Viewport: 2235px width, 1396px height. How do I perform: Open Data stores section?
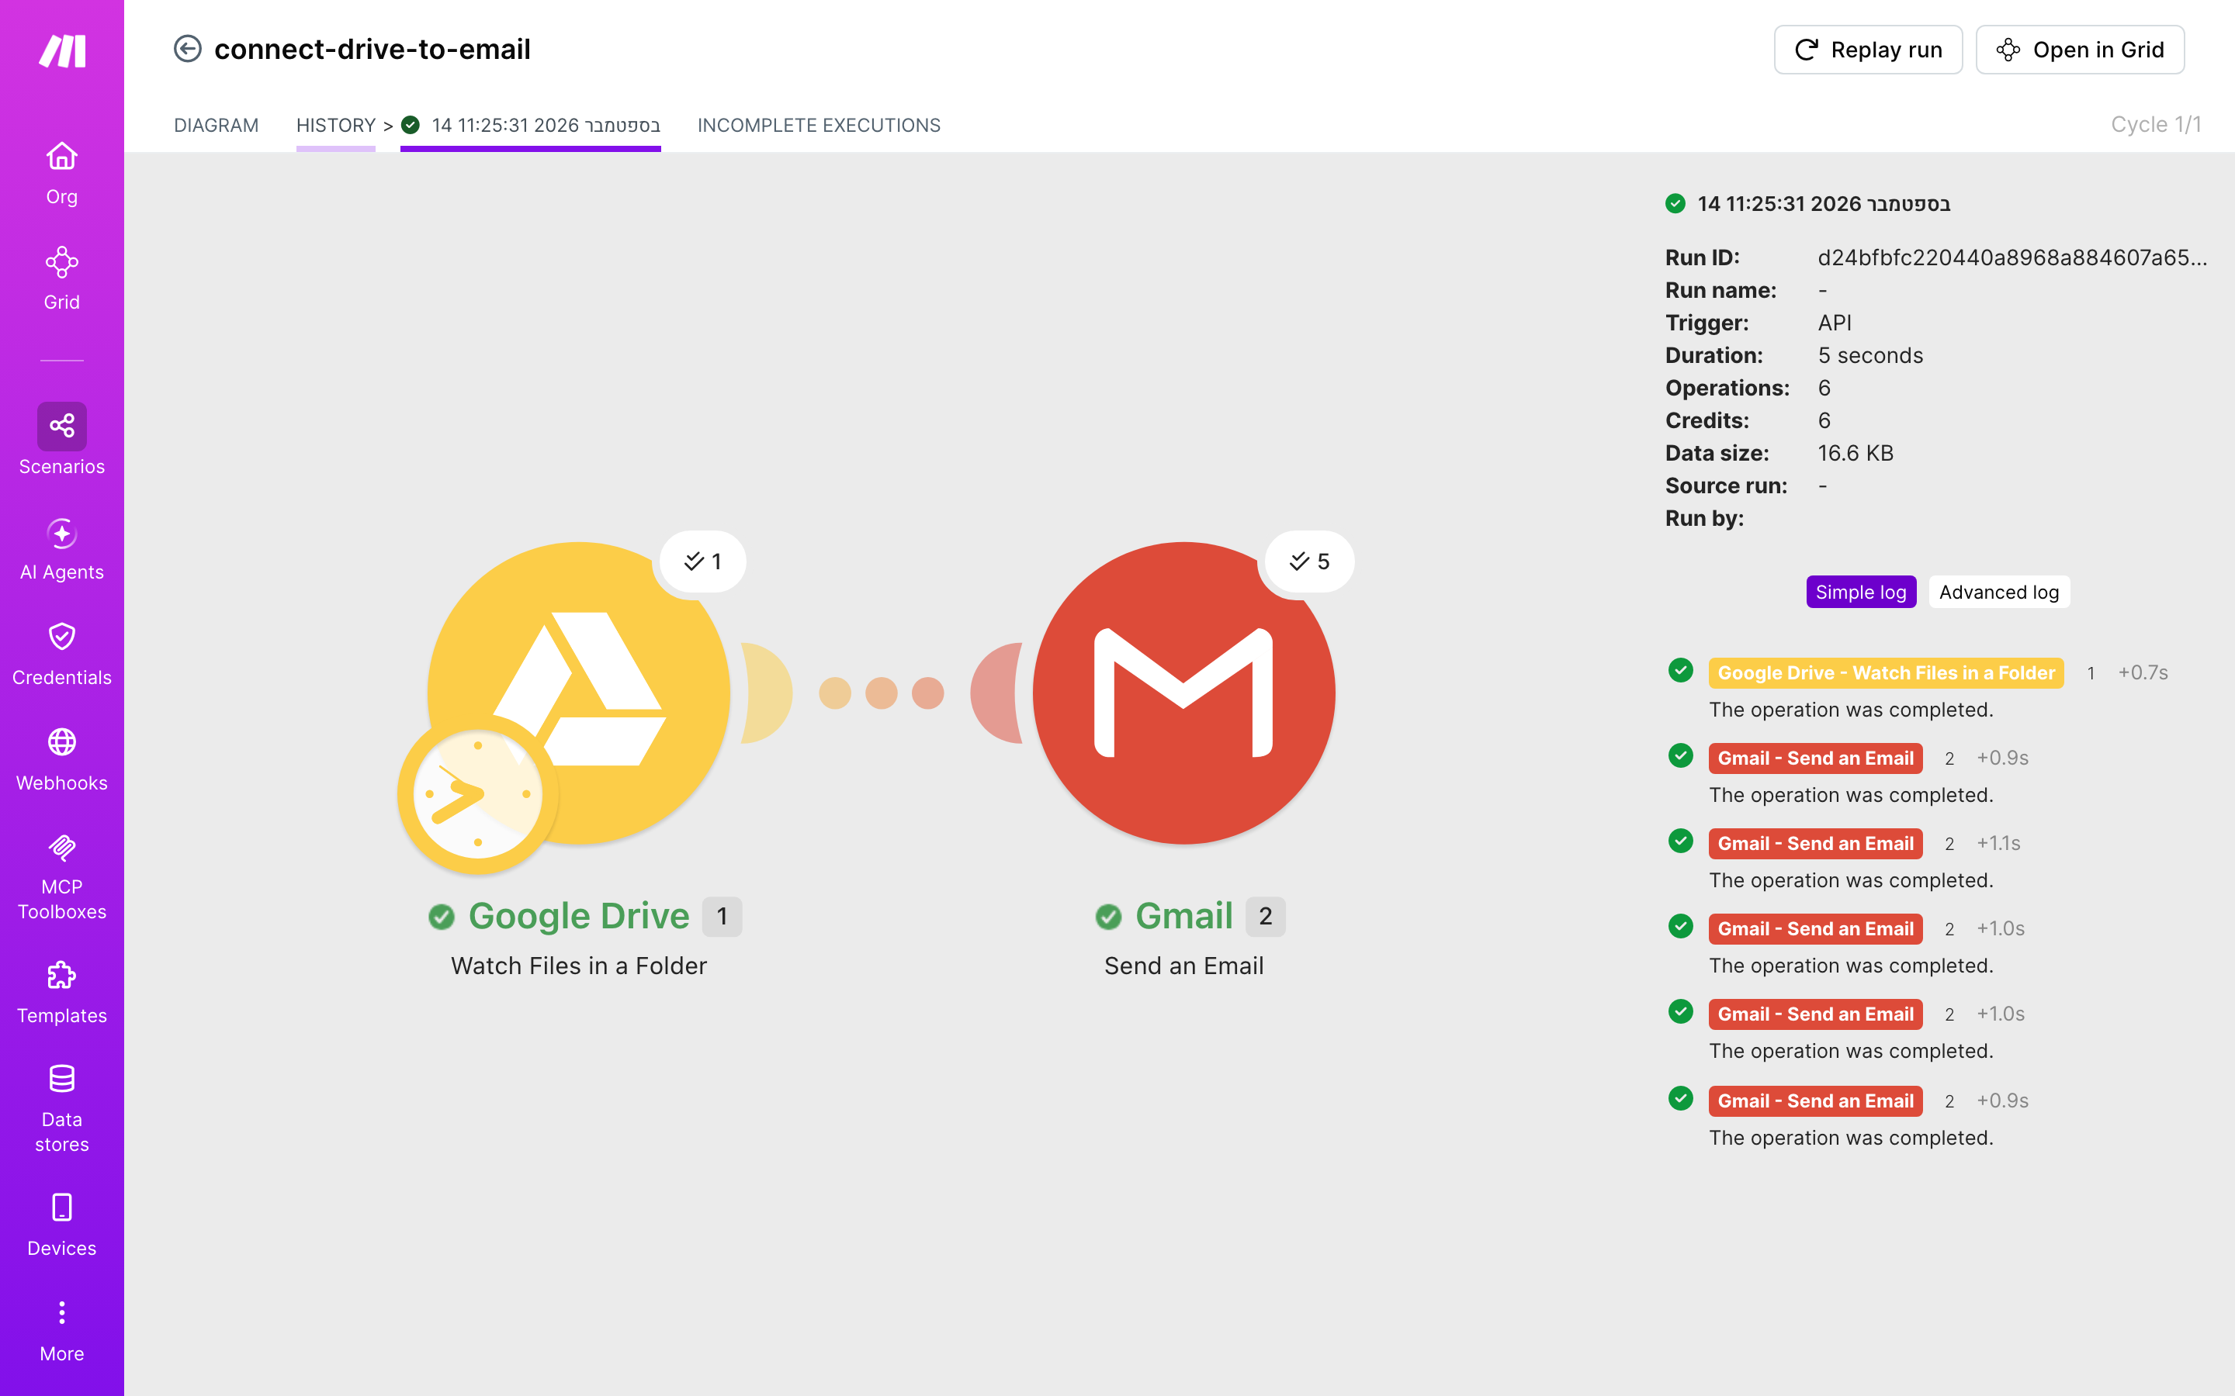point(62,1109)
